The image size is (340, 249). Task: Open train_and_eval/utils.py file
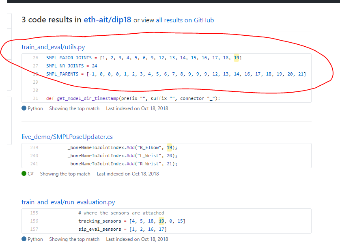[53, 47]
